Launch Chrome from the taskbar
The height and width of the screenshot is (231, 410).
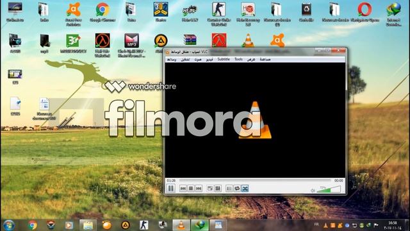33,225
